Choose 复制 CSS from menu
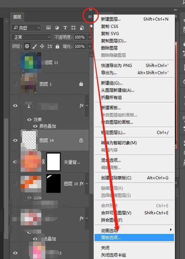Viewport: 185px width, 259px height. (x=134, y=27)
